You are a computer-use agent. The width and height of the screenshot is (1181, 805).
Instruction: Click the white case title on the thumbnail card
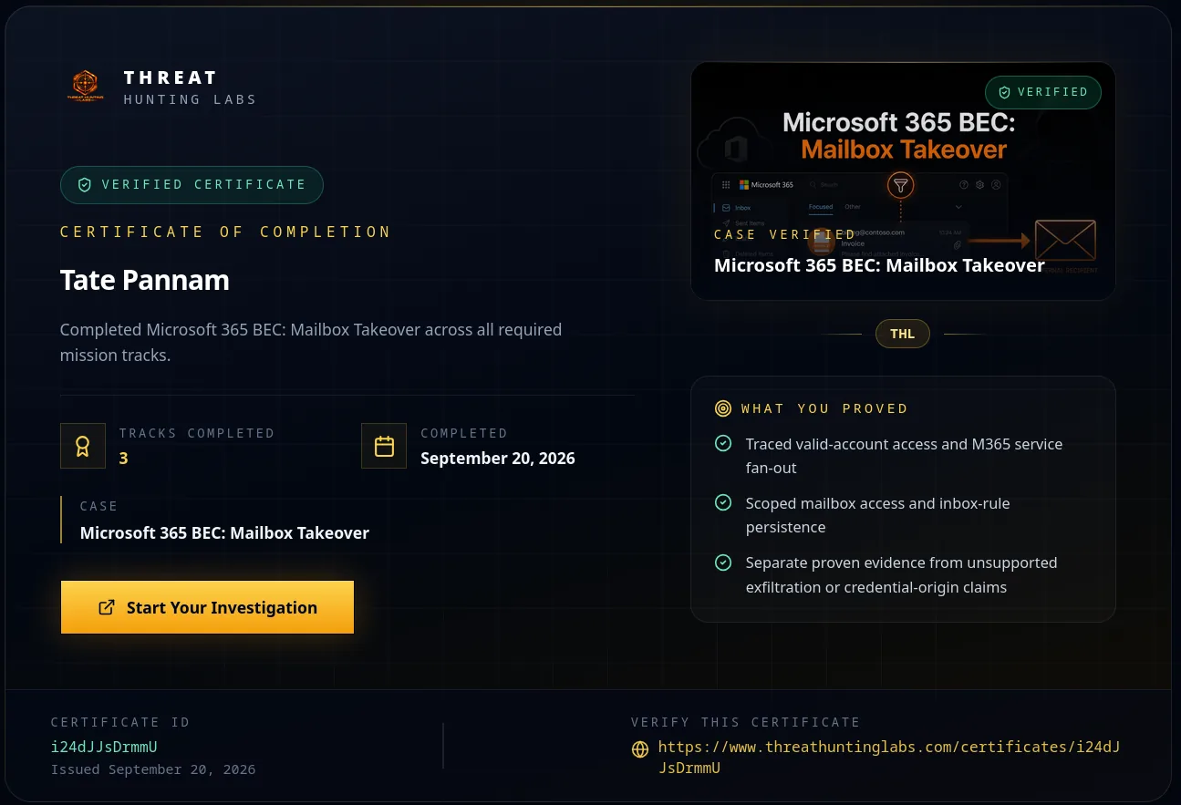point(879,265)
